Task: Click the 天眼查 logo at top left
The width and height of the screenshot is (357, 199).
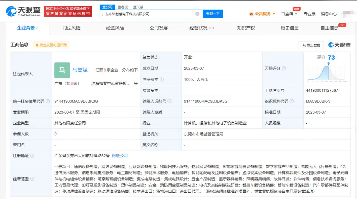Action: (x=23, y=11)
